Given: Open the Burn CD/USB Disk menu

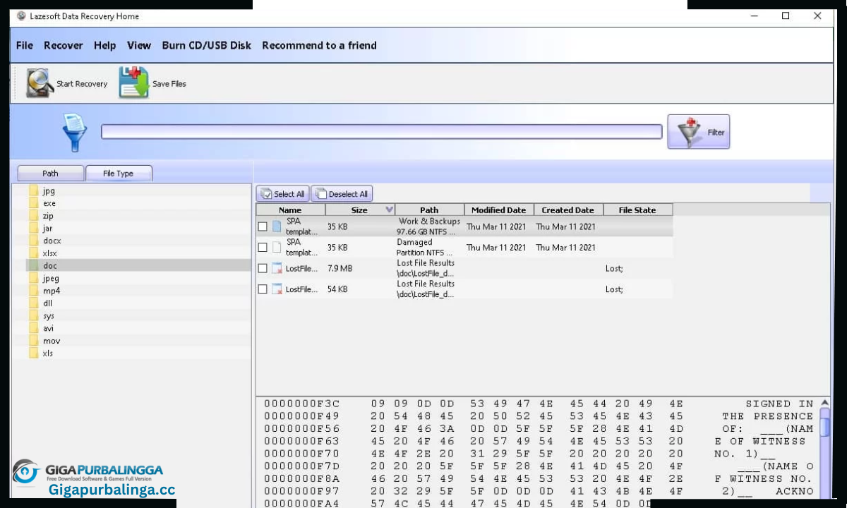Looking at the screenshot, I should (207, 45).
